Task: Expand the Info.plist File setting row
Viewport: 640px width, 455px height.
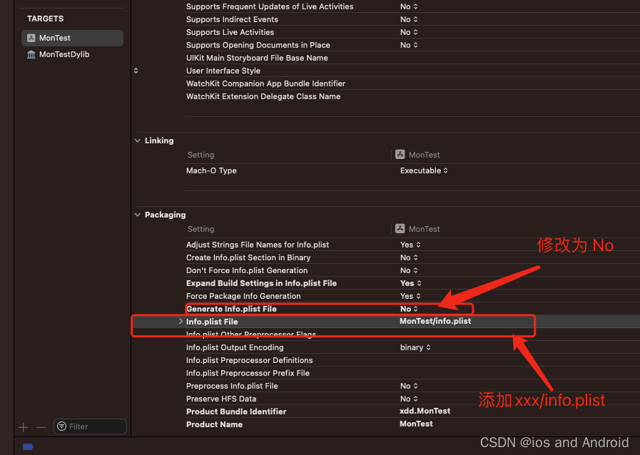Action: [x=181, y=322]
